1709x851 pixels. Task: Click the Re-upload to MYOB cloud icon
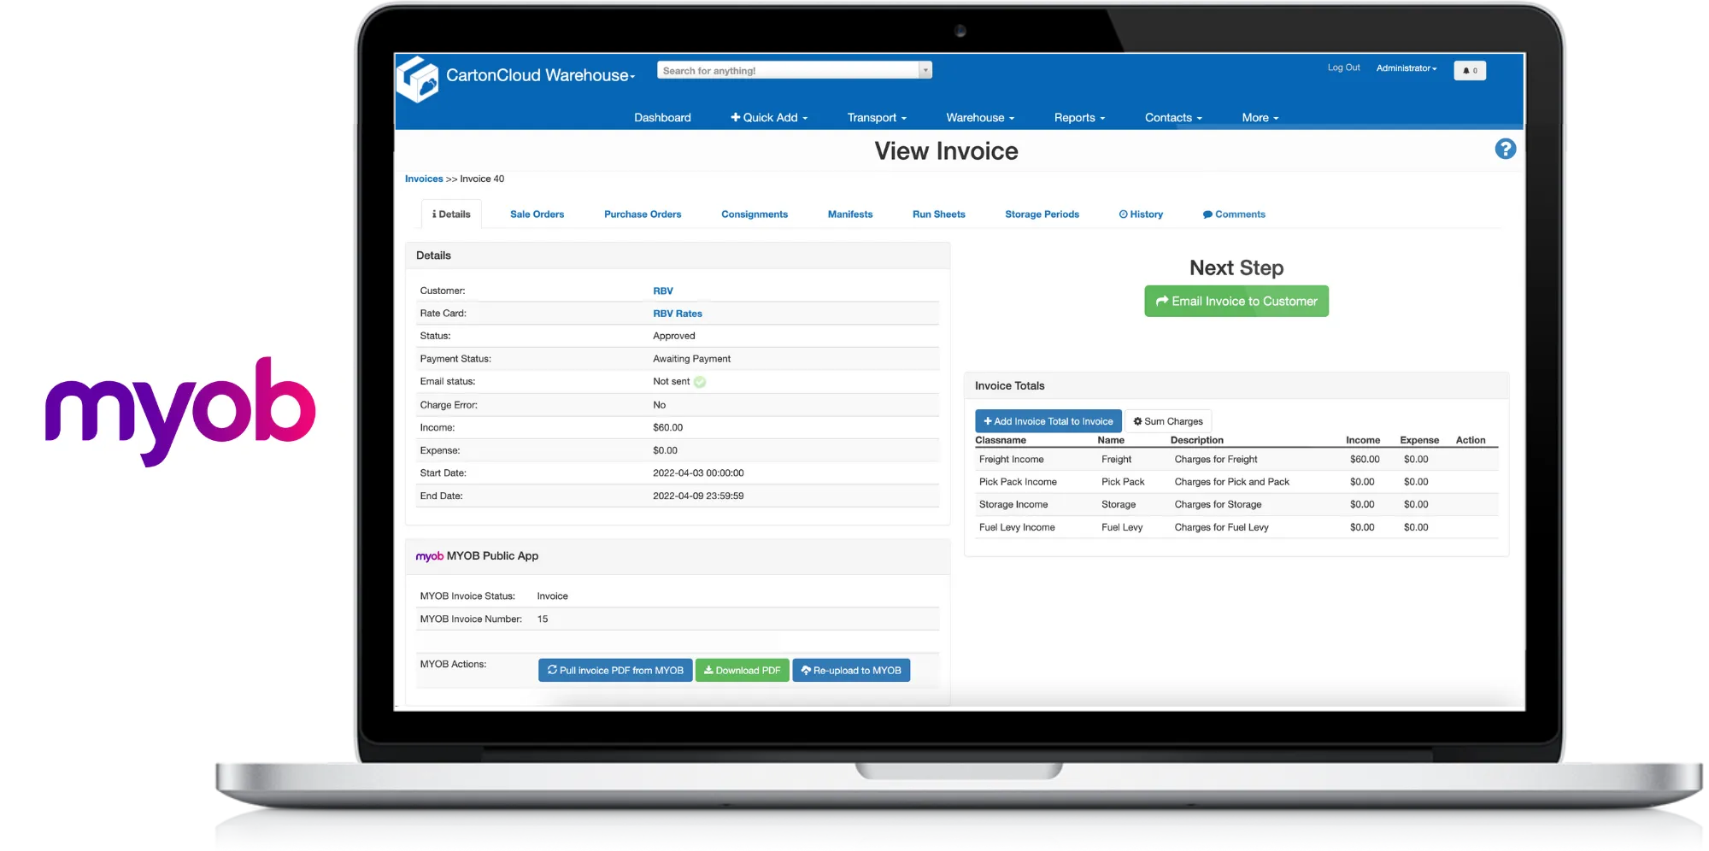coord(806,670)
